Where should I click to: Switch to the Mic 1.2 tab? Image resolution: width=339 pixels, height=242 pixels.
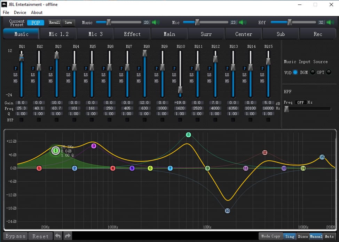tap(58, 34)
